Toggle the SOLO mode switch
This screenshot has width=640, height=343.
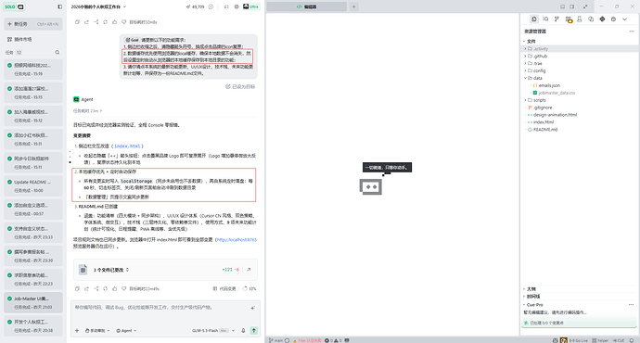click(x=14, y=6)
